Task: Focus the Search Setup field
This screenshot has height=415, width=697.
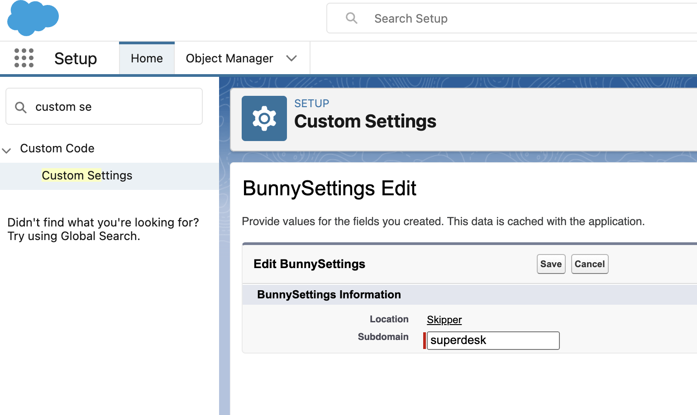Action: (x=512, y=19)
